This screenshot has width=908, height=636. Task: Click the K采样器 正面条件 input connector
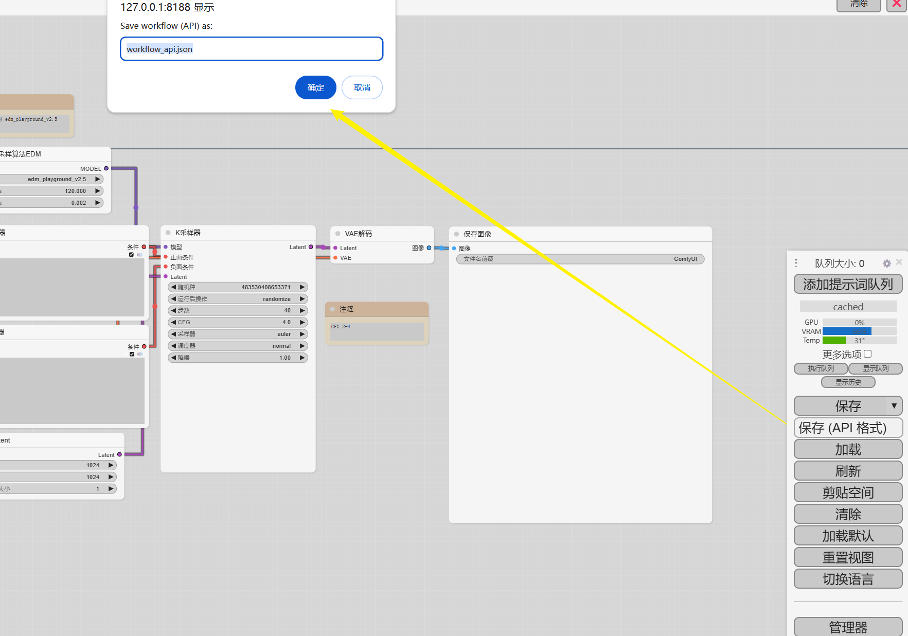pos(166,257)
